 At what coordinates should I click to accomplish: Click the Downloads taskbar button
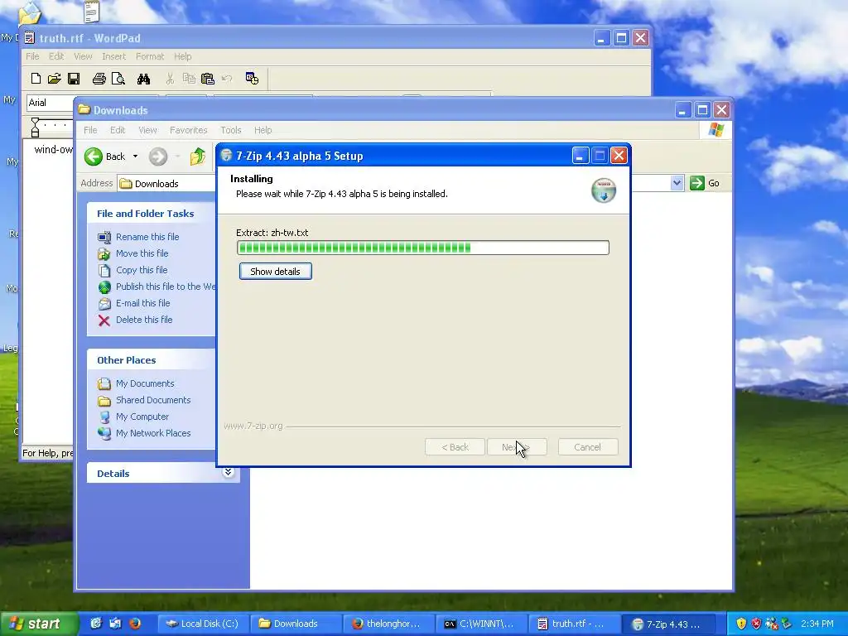296,624
